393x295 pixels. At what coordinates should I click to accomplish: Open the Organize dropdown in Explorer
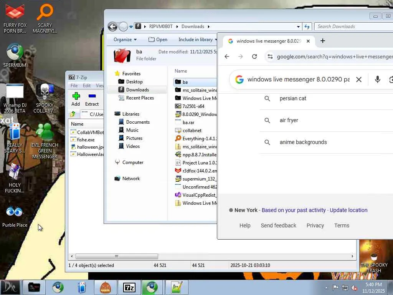click(x=125, y=40)
